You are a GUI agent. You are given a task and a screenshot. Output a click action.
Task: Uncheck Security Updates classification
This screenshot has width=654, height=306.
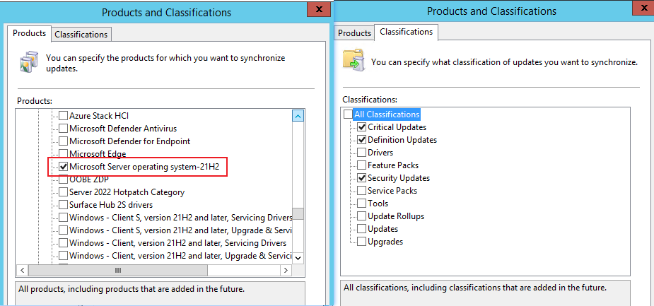[361, 178]
